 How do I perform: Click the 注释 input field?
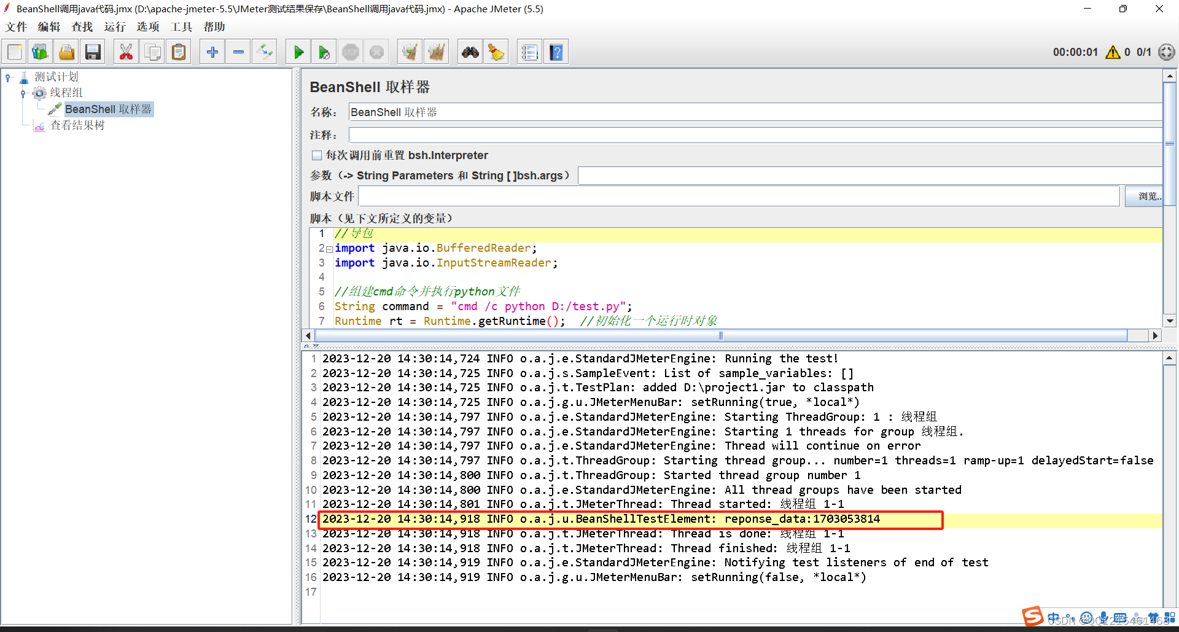pos(755,135)
